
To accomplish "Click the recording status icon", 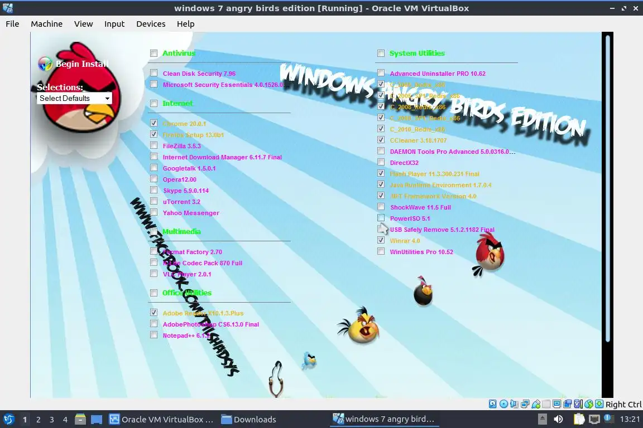I will 568,404.
